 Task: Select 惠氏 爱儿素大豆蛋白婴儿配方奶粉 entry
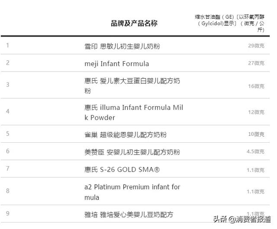coord(135,85)
